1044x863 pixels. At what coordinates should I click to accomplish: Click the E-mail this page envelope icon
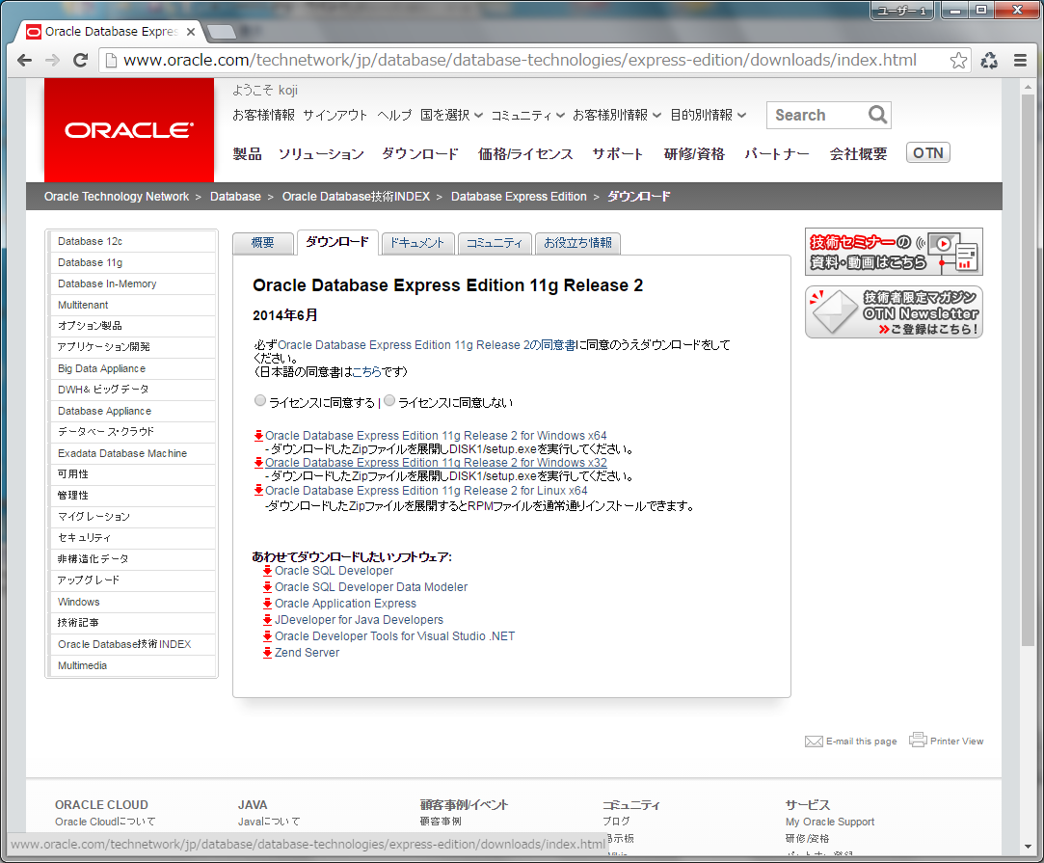pyautogui.click(x=814, y=742)
